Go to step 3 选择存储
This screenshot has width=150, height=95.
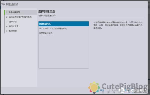pos(11,22)
